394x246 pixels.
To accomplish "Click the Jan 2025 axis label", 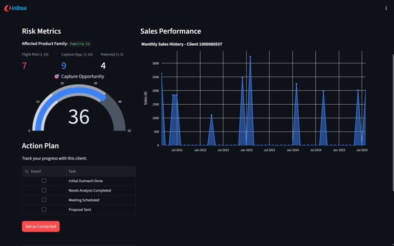I will click(x=339, y=150).
